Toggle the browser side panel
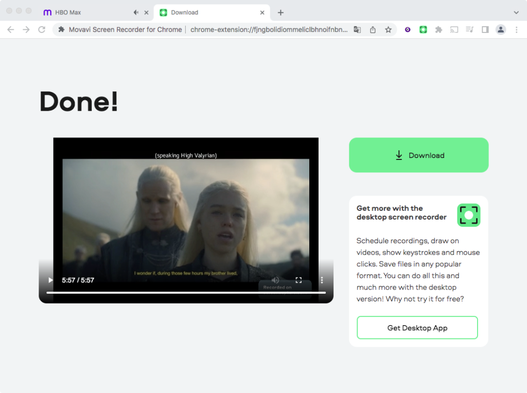Screen dimensions: 527x393 pos(485,29)
